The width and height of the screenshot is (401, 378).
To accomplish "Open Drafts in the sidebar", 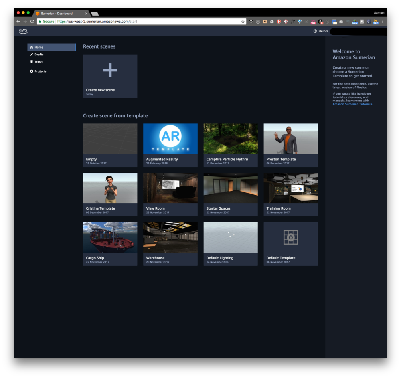I will [39, 55].
